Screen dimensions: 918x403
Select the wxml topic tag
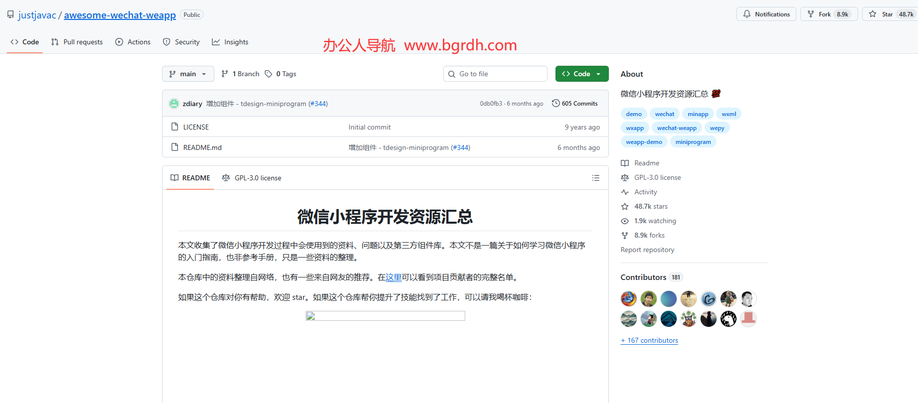pos(729,114)
